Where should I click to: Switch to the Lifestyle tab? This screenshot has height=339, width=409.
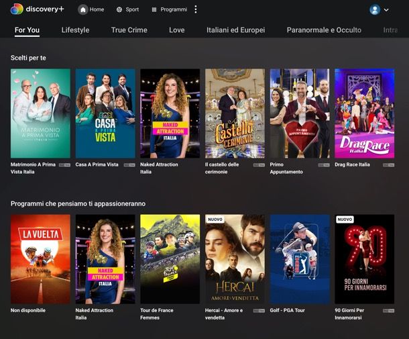[x=75, y=30]
